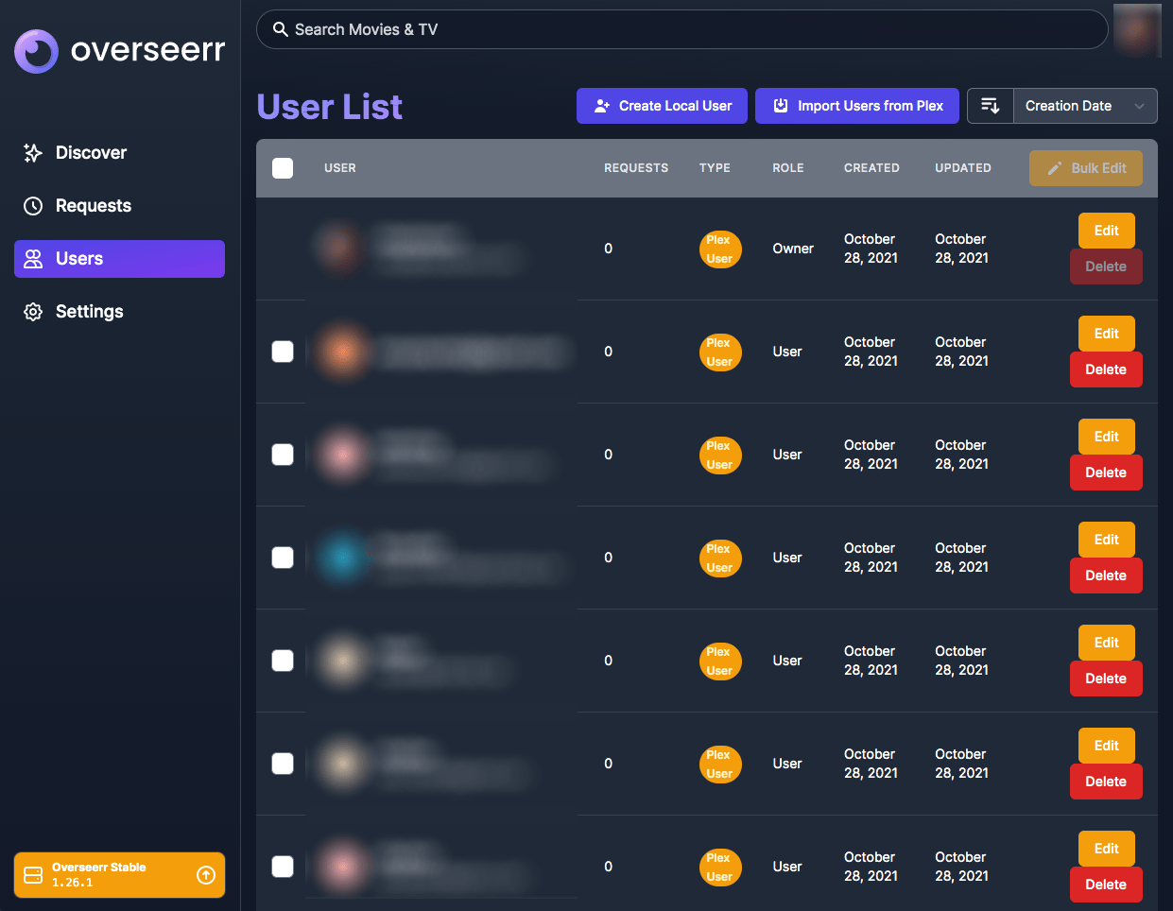Click the Settings gear icon in sidebar
The width and height of the screenshot is (1173, 911).
coord(33,312)
